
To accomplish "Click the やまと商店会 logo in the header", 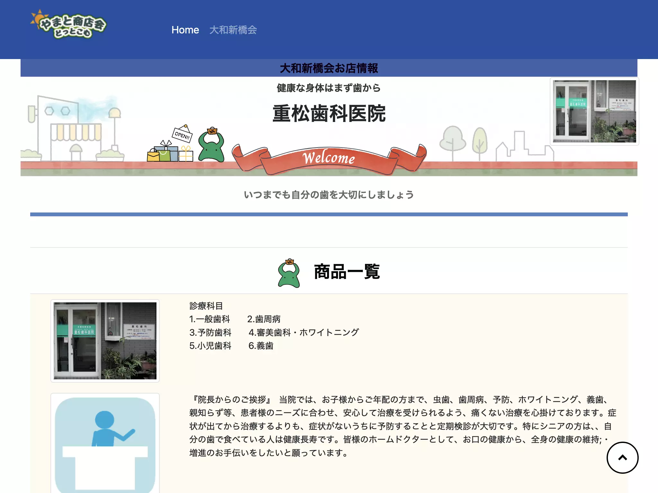I will (x=68, y=24).
